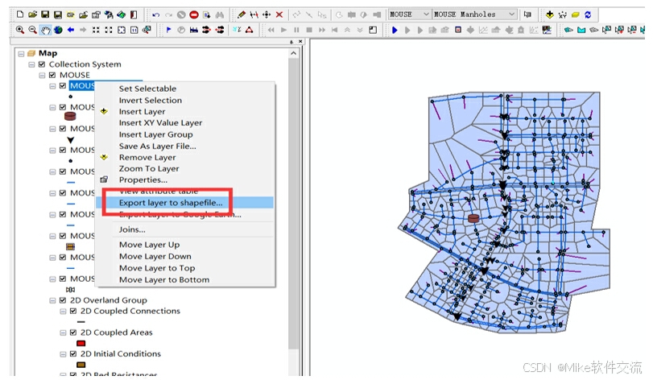653x380 pixels.
Task: Click 2D Coupled Connections line symbol
Action: click(x=81, y=322)
